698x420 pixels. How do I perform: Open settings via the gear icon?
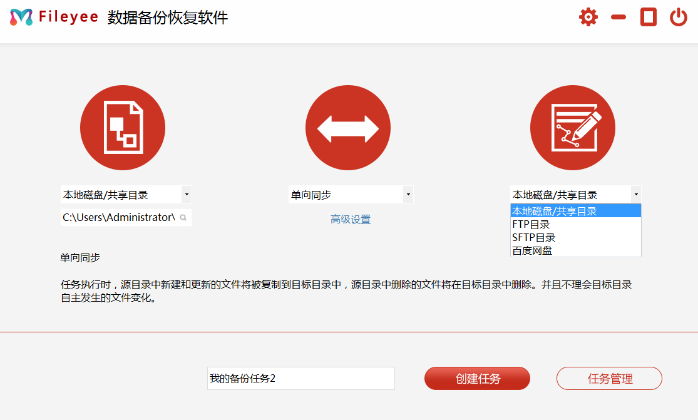(x=588, y=17)
